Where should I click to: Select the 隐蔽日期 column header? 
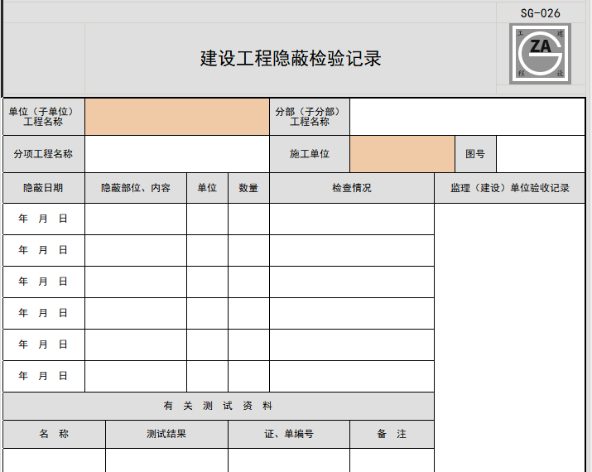(x=43, y=188)
